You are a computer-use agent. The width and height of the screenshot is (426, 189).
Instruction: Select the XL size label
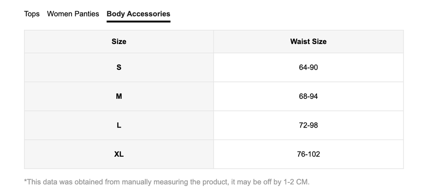coord(119,154)
